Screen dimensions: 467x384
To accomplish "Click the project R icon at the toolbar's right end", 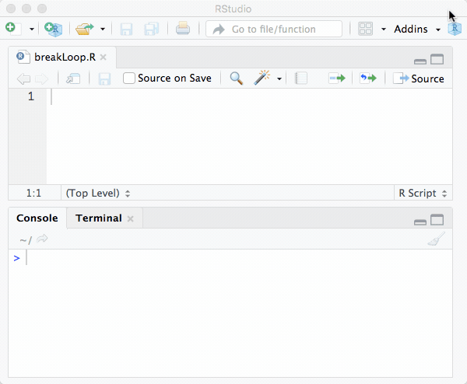I will pyautogui.click(x=455, y=29).
